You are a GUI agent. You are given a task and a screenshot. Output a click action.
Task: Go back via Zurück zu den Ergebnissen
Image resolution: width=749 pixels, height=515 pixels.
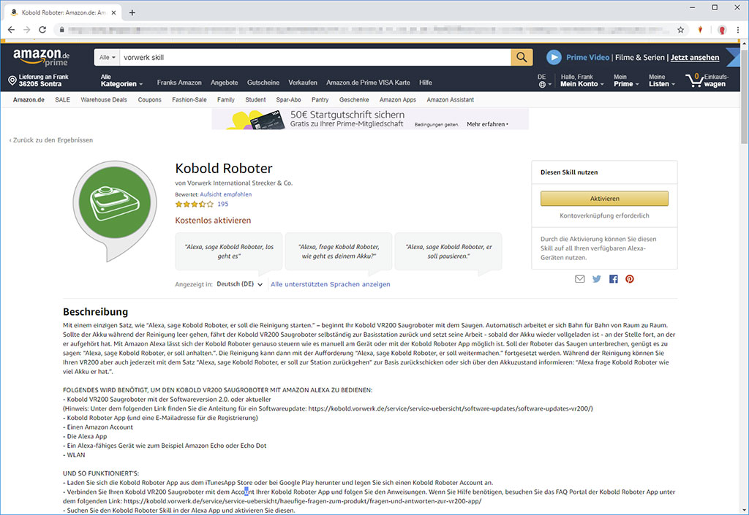click(51, 140)
